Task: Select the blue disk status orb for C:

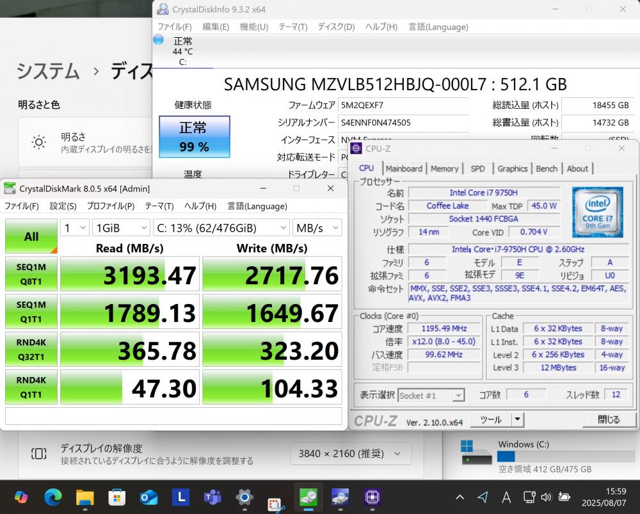Action: [x=158, y=40]
